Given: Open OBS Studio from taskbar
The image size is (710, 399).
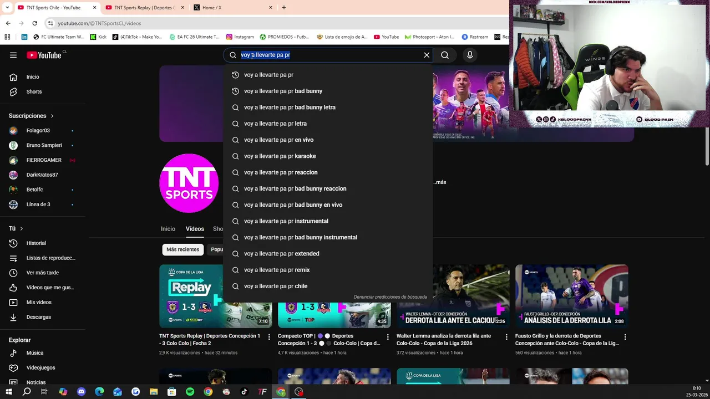Looking at the screenshot, I should pos(299,392).
